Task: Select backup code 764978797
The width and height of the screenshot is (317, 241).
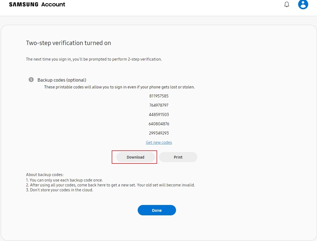Action: coord(159,105)
